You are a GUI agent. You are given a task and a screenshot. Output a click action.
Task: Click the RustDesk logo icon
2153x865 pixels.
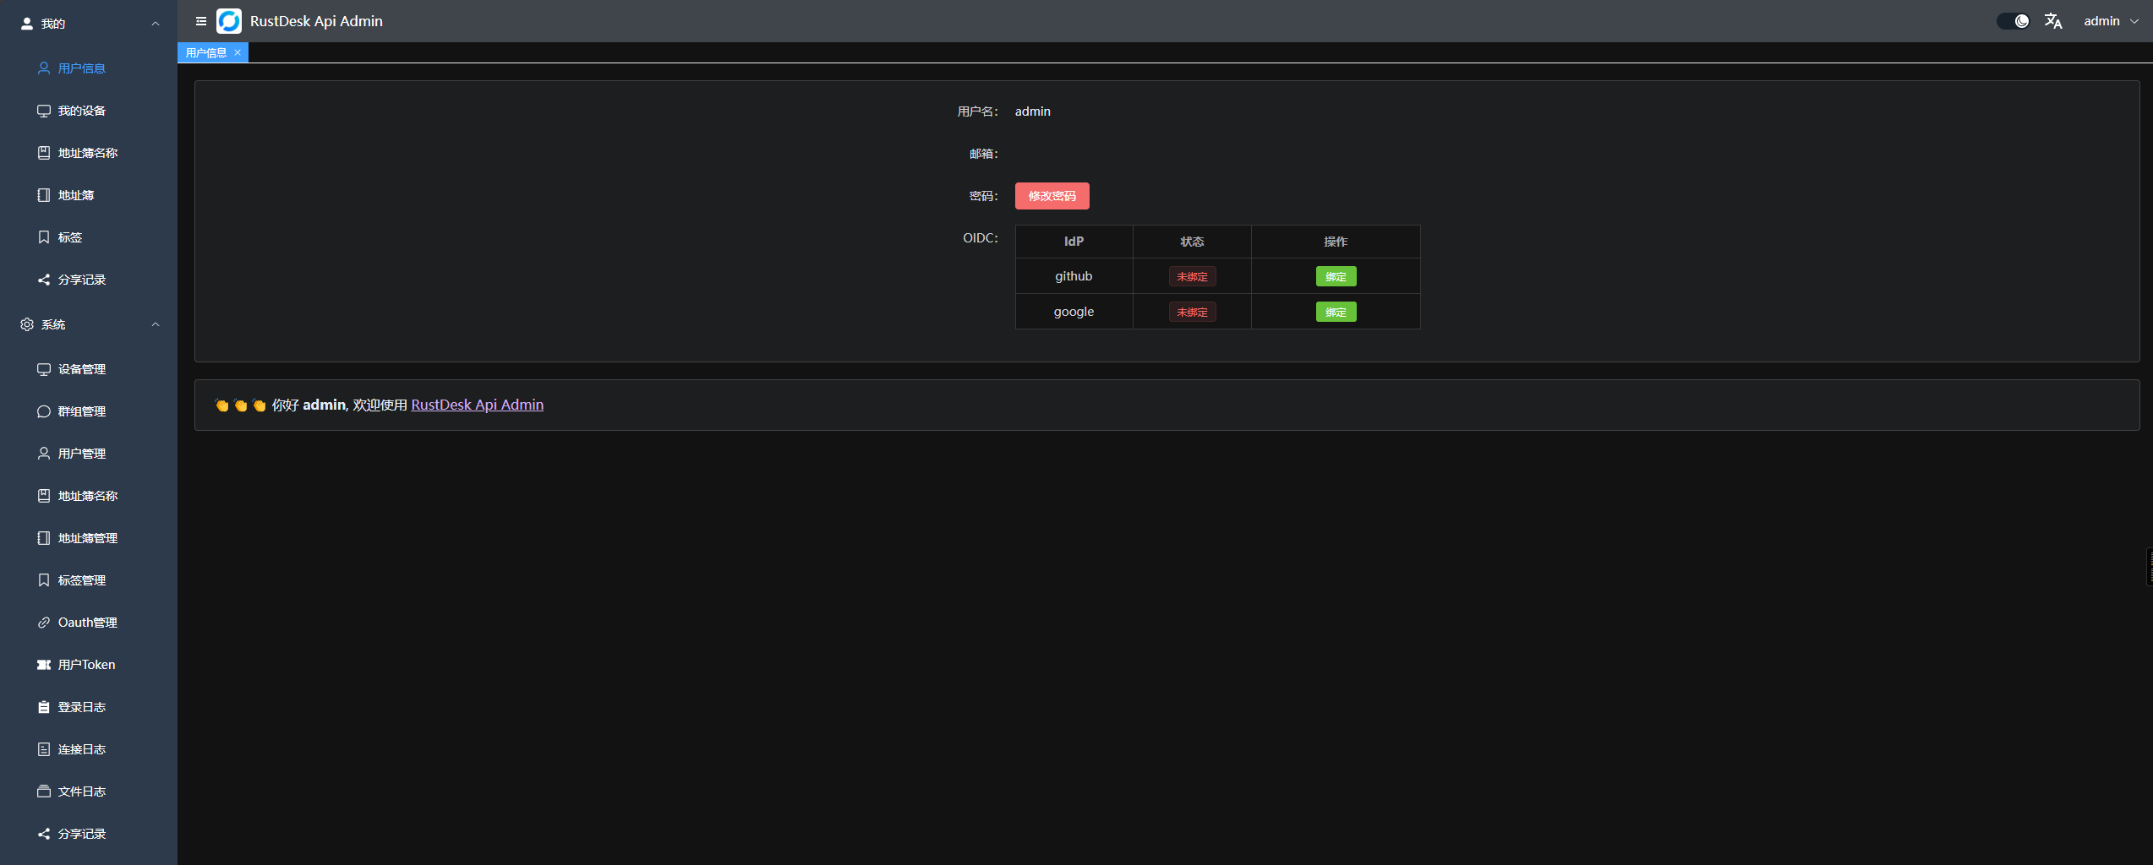point(228,20)
